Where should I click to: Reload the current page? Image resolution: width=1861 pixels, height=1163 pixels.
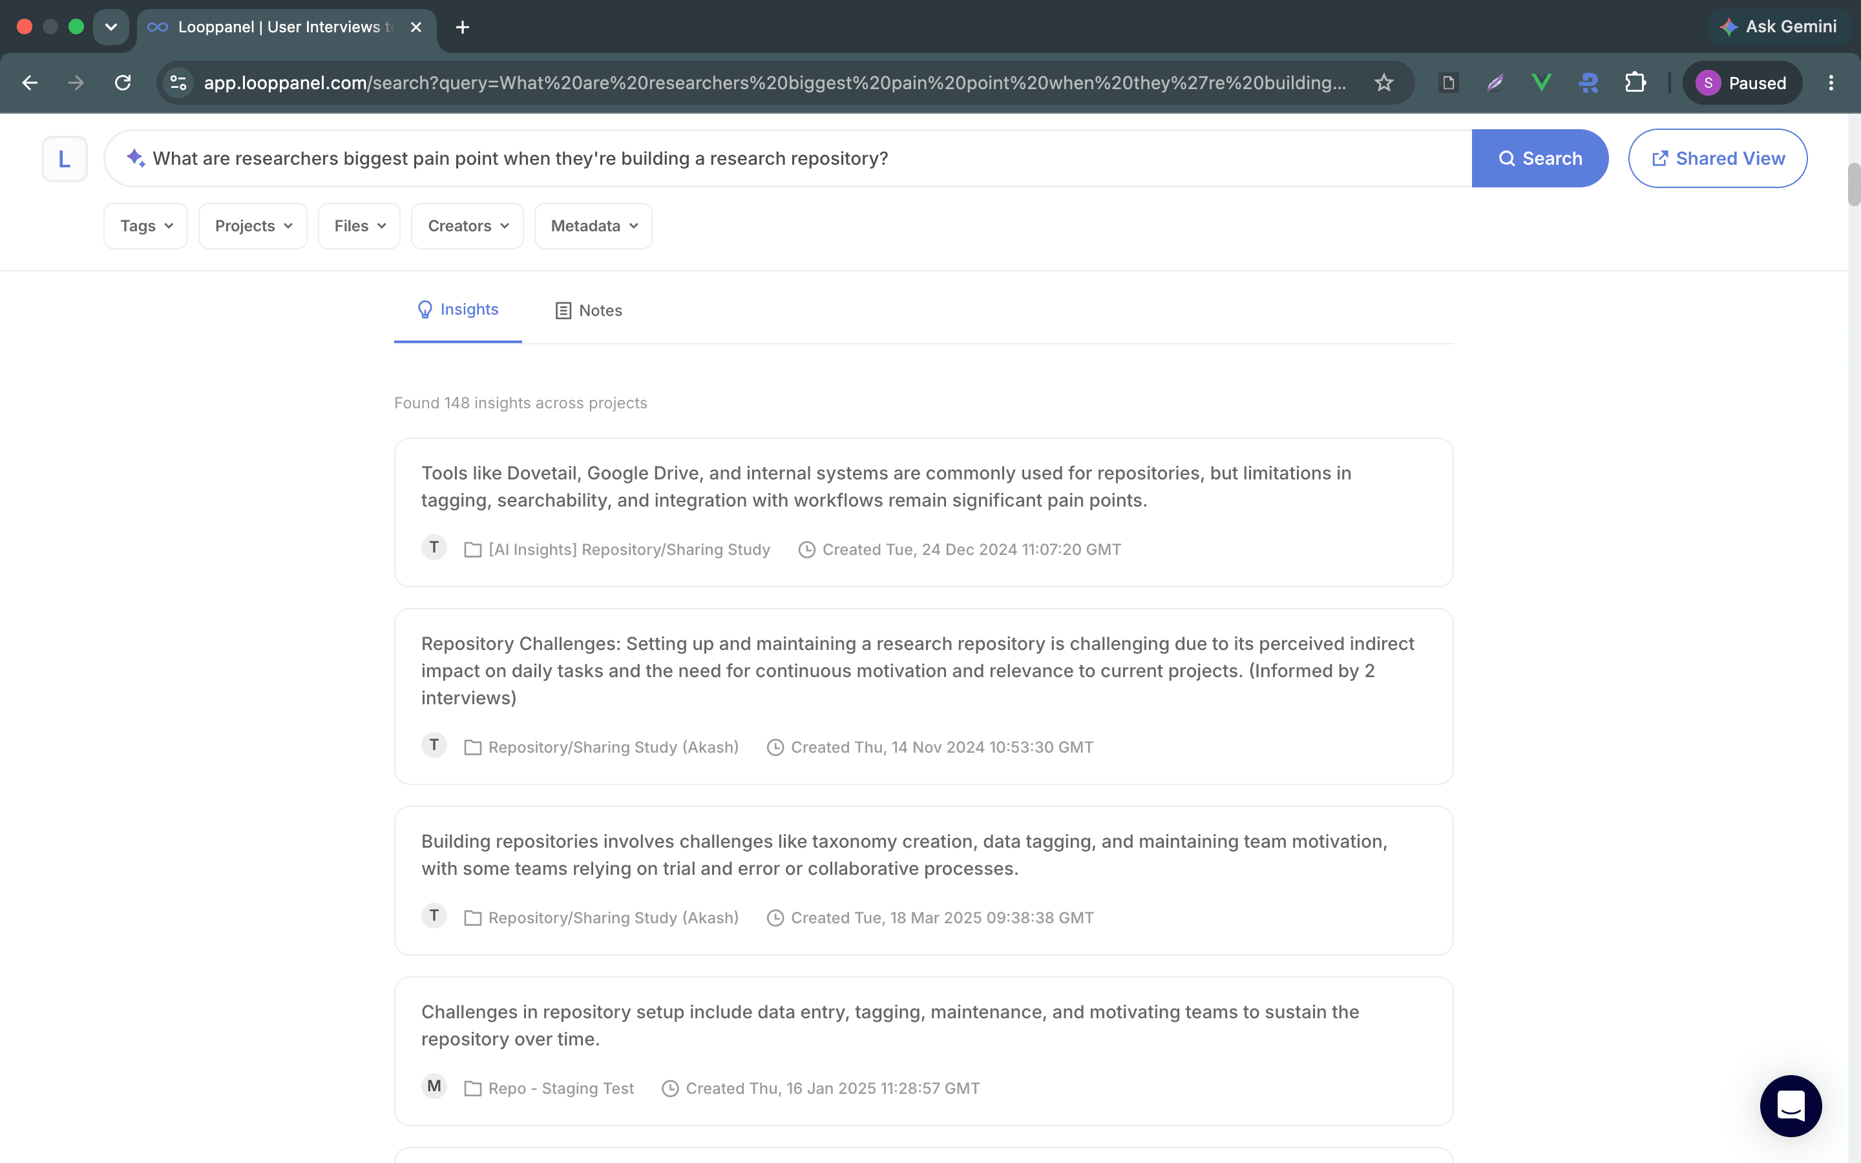coord(123,82)
